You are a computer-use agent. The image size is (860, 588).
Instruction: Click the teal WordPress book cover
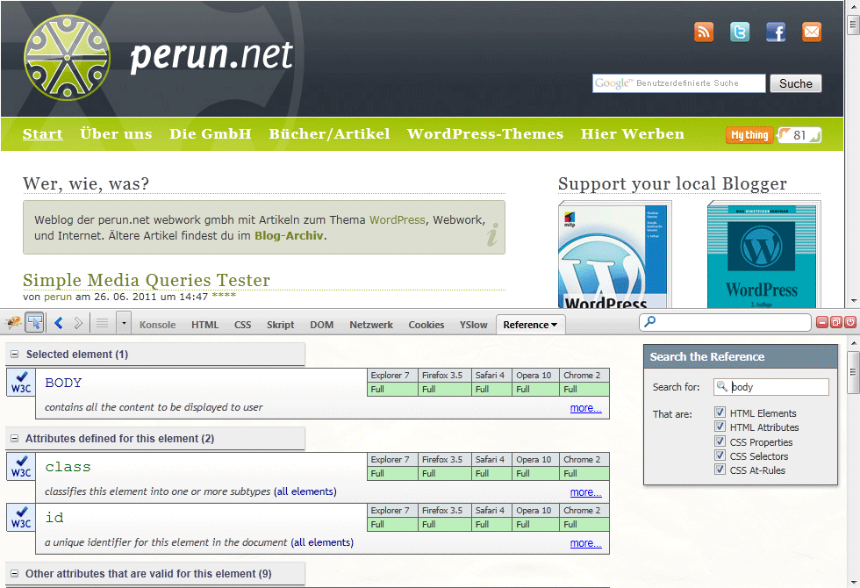[x=763, y=255]
